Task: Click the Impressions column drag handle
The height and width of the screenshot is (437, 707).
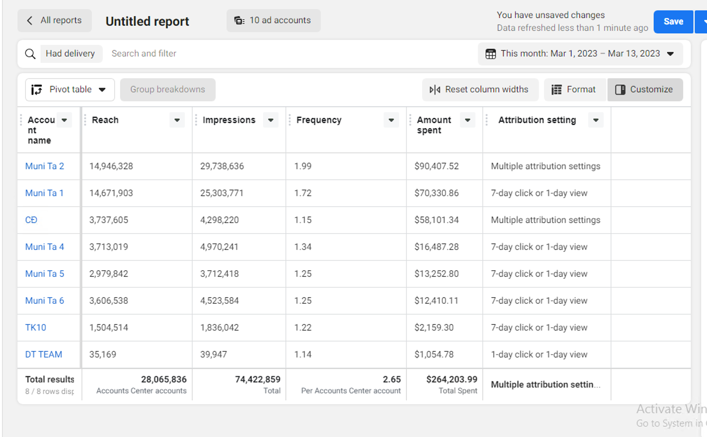Action: coord(196,120)
